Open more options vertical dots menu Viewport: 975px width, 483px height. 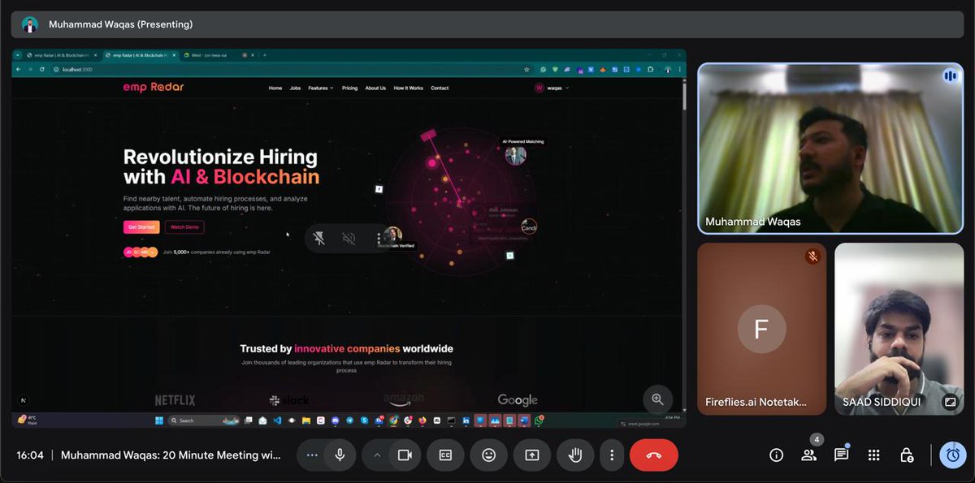click(612, 455)
